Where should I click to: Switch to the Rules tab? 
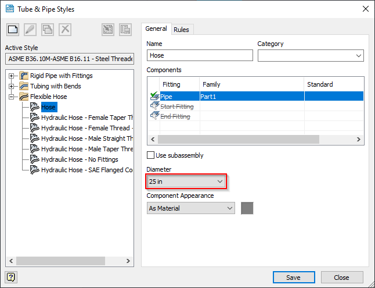[181, 30]
